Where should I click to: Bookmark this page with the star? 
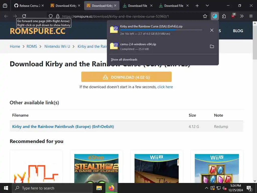coord(205,16)
